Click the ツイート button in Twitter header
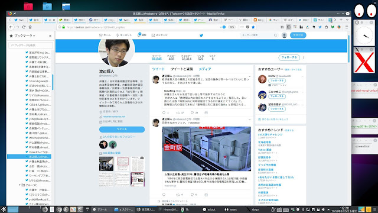The image size is (378, 213). click(x=298, y=35)
